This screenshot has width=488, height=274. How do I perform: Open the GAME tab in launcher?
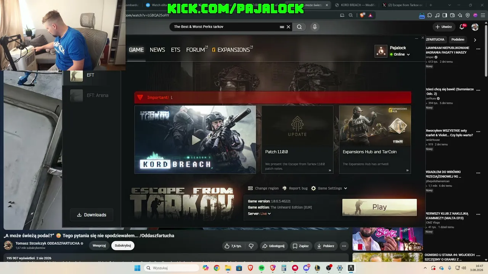pos(136,50)
